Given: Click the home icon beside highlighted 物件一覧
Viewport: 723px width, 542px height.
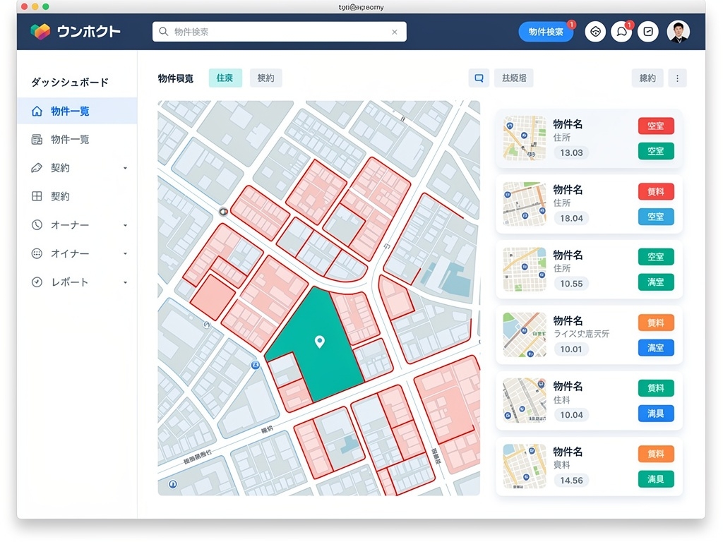Looking at the screenshot, I should tap(37, 111).
